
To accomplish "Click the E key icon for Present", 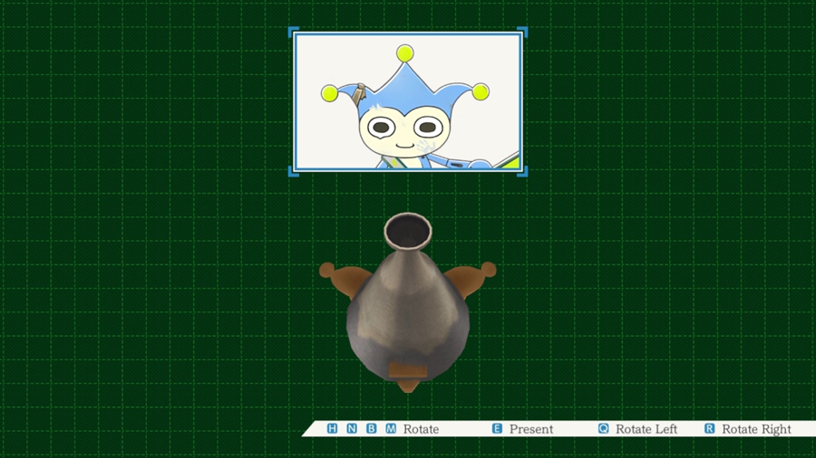I will coord(497,428).
